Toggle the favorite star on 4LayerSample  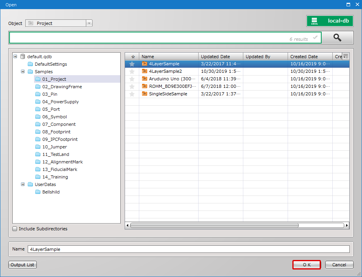point(132,63)
